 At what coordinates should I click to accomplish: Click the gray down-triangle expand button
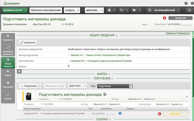(19, 71)
